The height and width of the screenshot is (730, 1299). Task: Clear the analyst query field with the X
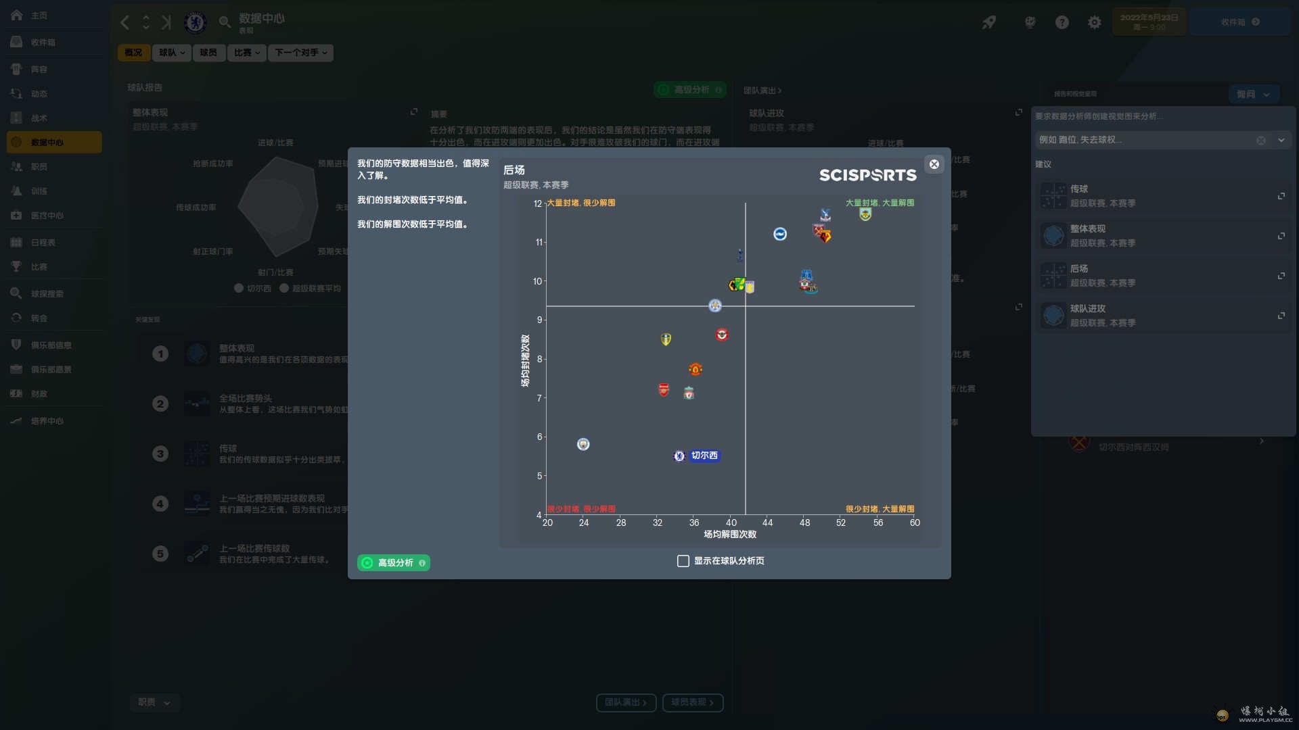click(1261, 140)
